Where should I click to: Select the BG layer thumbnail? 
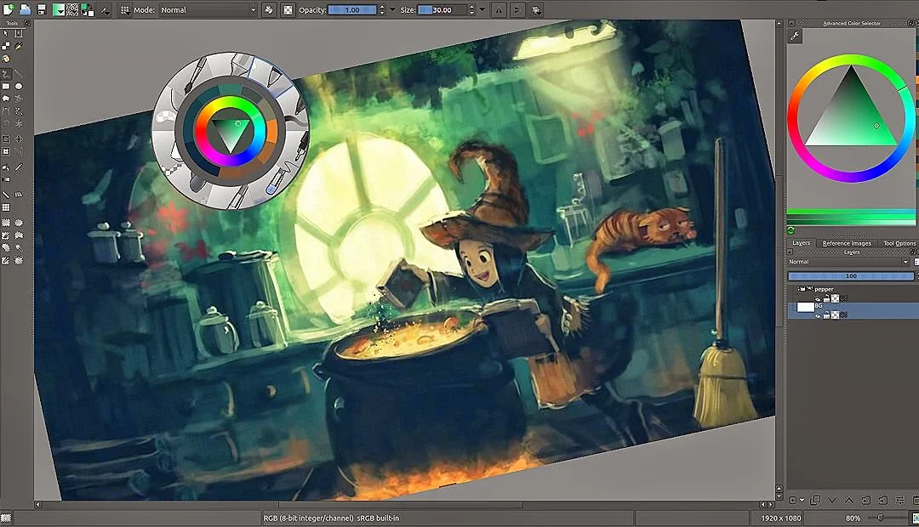pyautogui.click(x=806, y=306)
